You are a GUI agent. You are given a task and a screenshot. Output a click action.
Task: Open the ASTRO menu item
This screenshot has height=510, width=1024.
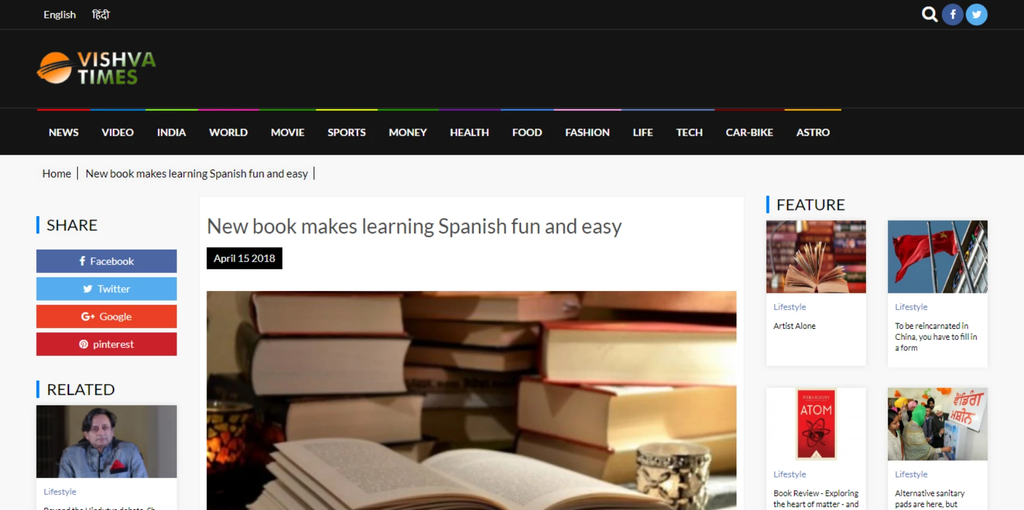pos(813,132)
